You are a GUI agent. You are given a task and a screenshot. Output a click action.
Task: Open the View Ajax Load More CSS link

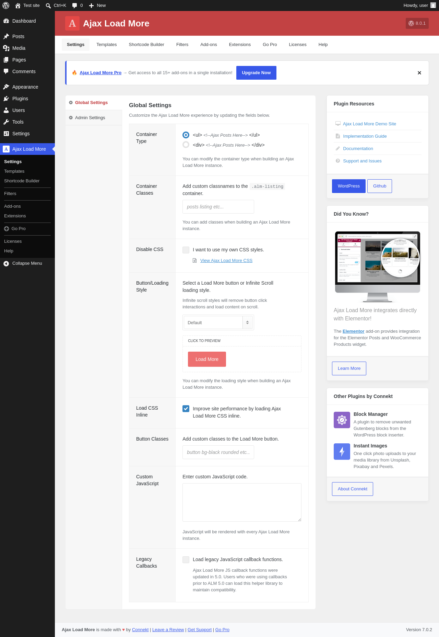(226, 261)
